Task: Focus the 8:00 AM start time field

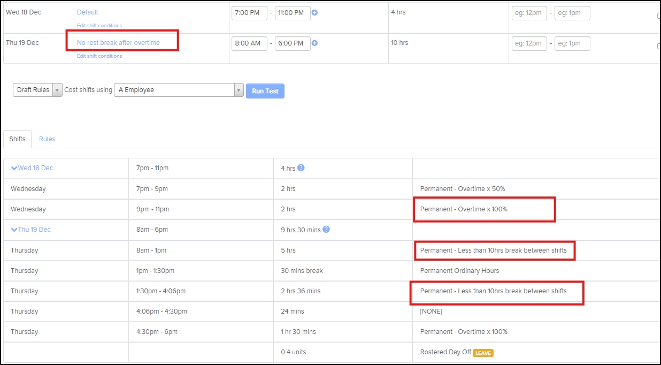Action: pos(249,43)
